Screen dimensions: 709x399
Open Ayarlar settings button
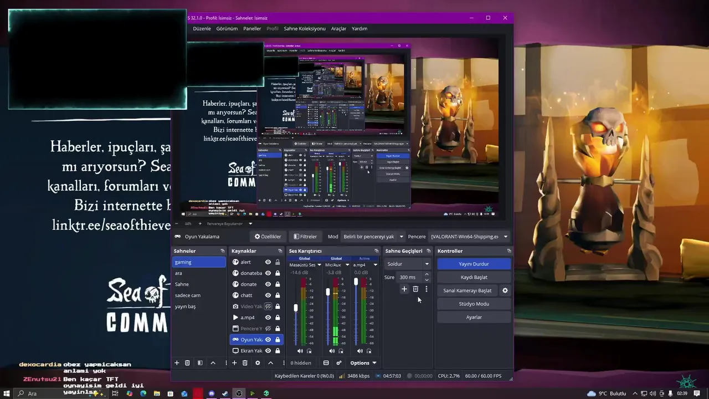pos(474,317)
